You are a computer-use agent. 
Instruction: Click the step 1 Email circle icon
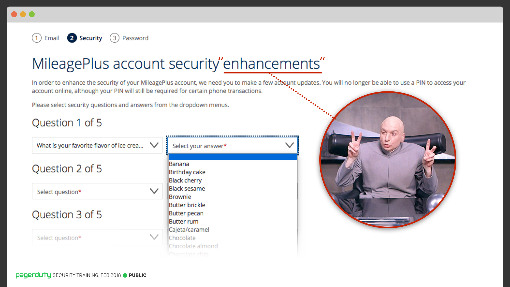coord(37,38)
